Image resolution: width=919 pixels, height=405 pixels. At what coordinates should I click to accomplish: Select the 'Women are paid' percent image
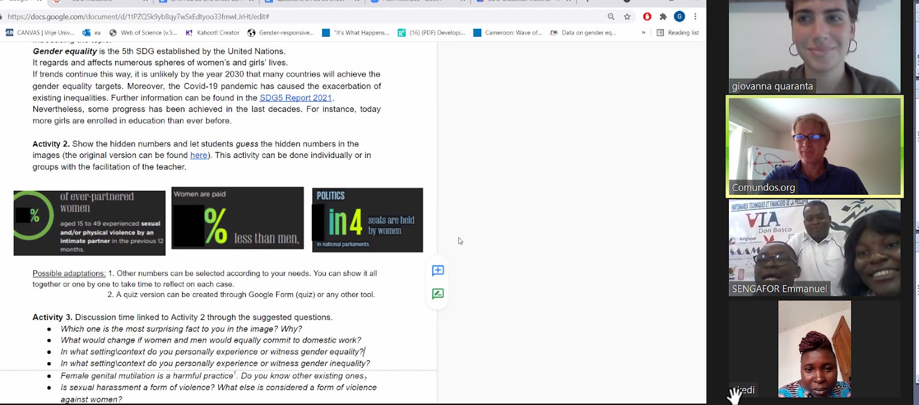coord(238,218)
